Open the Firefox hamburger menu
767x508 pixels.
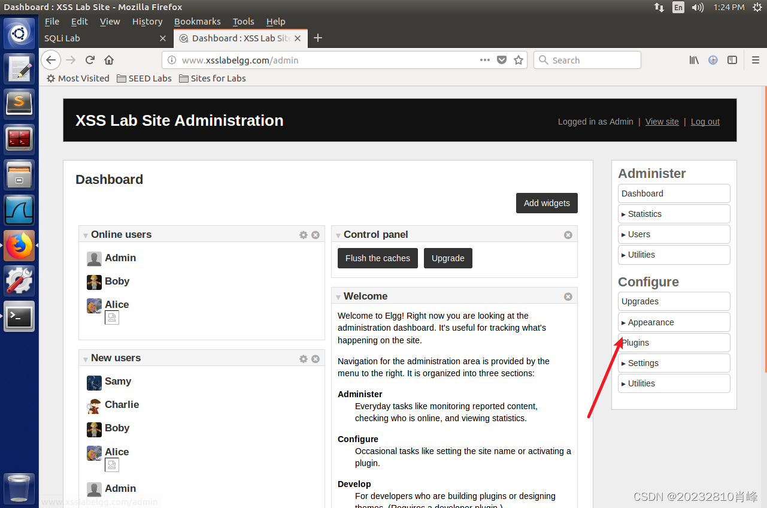coord(756,60)
